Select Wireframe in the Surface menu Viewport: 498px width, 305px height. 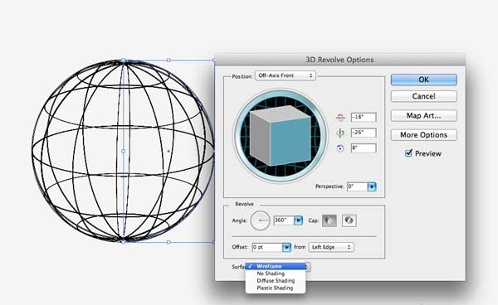click(276, 266)
